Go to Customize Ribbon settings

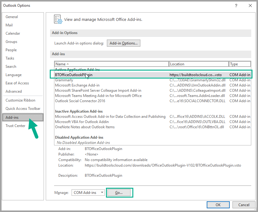click(20, 100)
